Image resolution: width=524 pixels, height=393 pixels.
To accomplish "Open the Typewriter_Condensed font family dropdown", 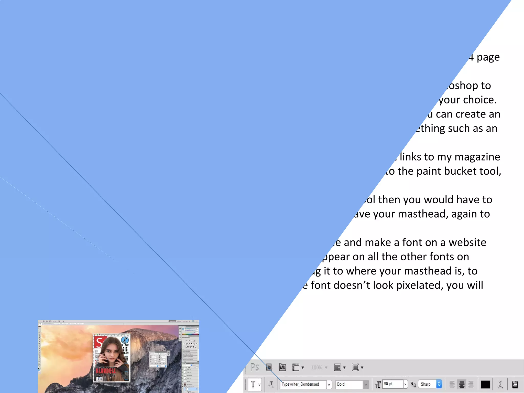I will pos(329,384).
